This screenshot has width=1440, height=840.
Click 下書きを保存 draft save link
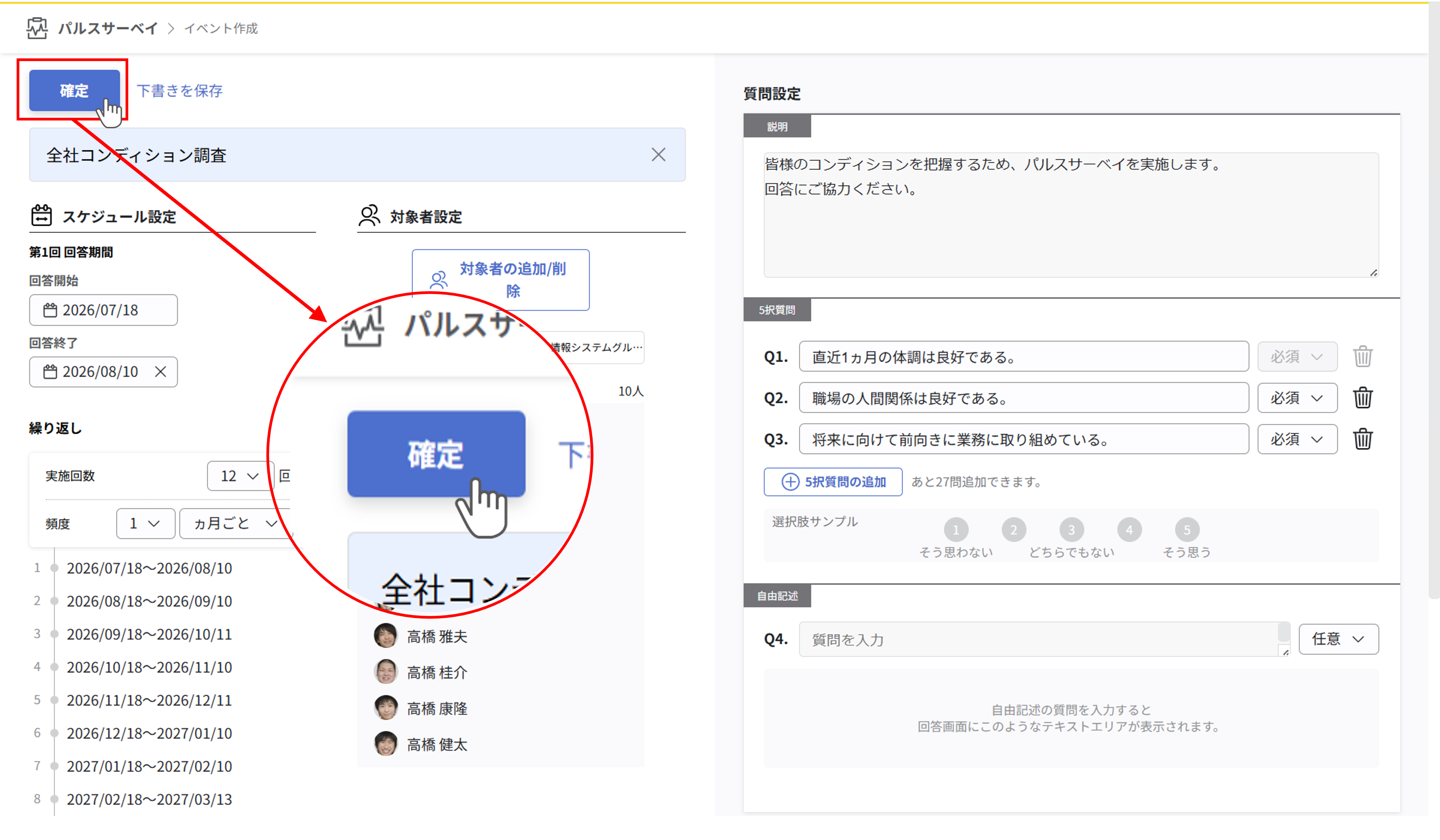[179, 91]
